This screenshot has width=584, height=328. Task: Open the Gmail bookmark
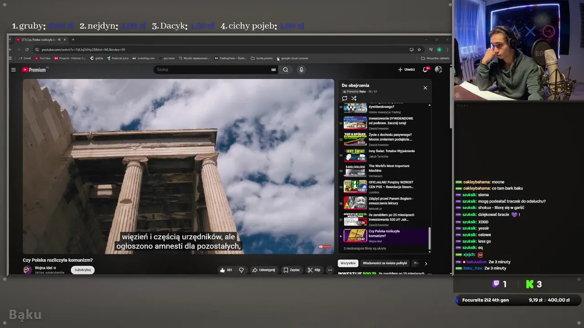(x=25, y=58)
